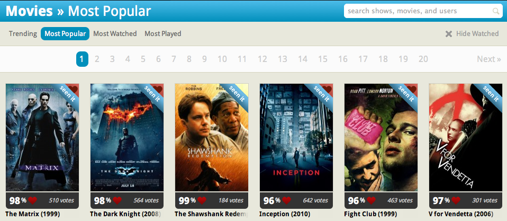
Task: Click the heart rating icon for The Dark Knight
Action: pyautogui.click(x=117, y=201)
